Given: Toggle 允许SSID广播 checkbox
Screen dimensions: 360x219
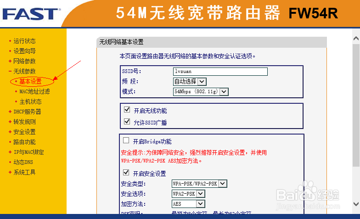Looking at the screenshot, I should click(x=127, y=121).
